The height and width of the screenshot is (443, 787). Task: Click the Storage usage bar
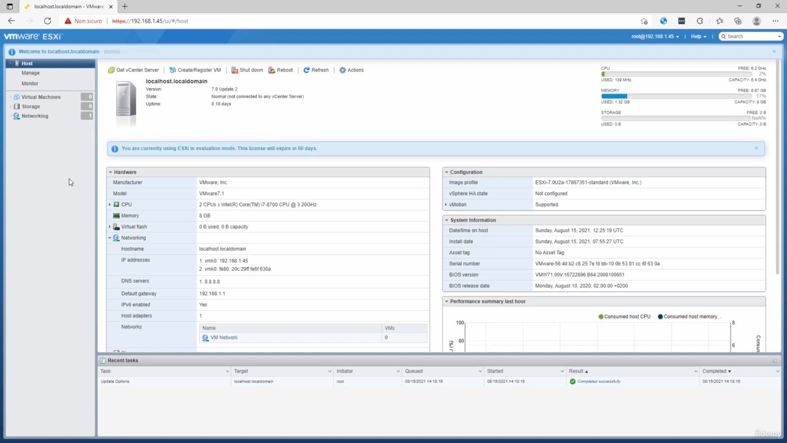click(x=676, y=118)
